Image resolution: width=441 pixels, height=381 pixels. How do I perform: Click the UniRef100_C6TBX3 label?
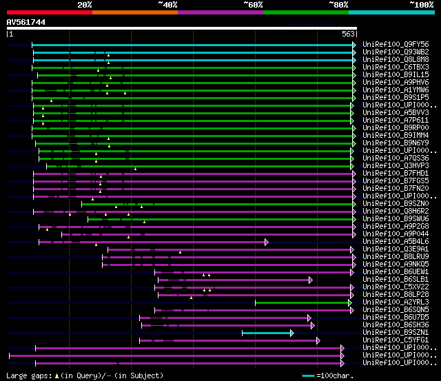[x=396, y=68]
